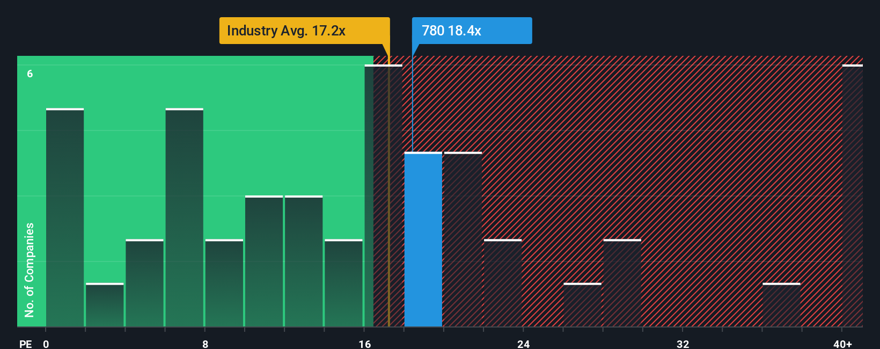Click the Industry Avg. 17.2x label

(x=304, y=31)
